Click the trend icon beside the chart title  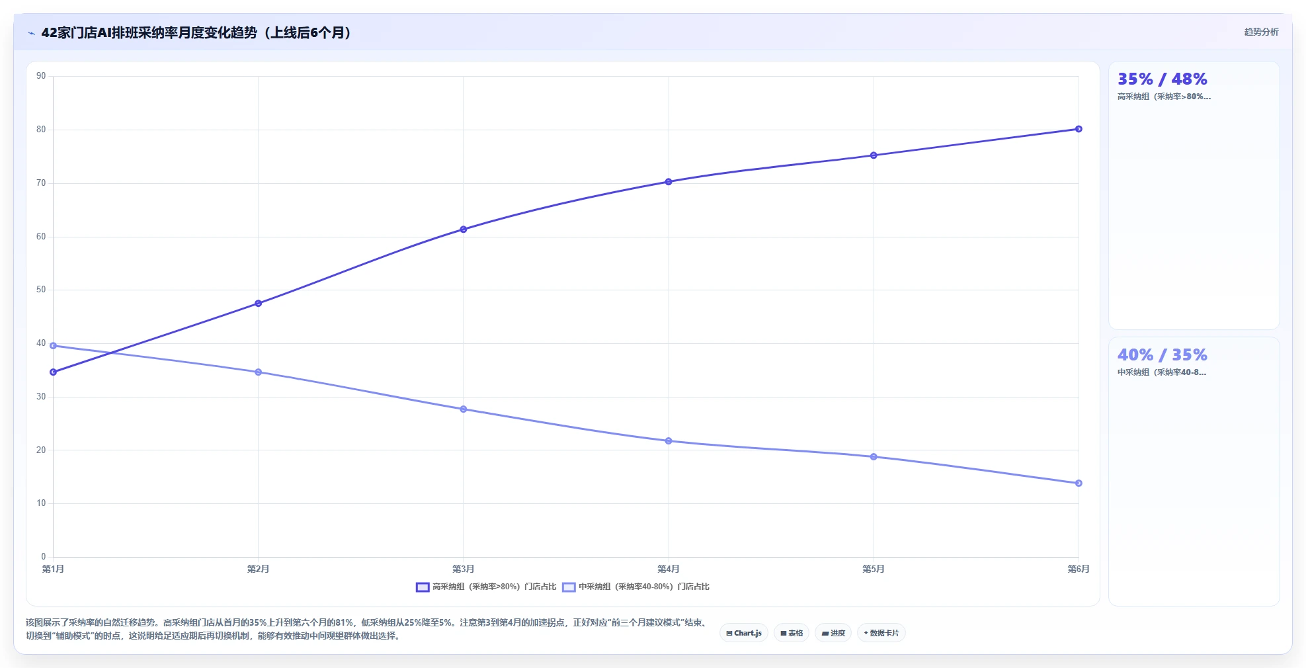pyautogui.click(x=31, y=33)
